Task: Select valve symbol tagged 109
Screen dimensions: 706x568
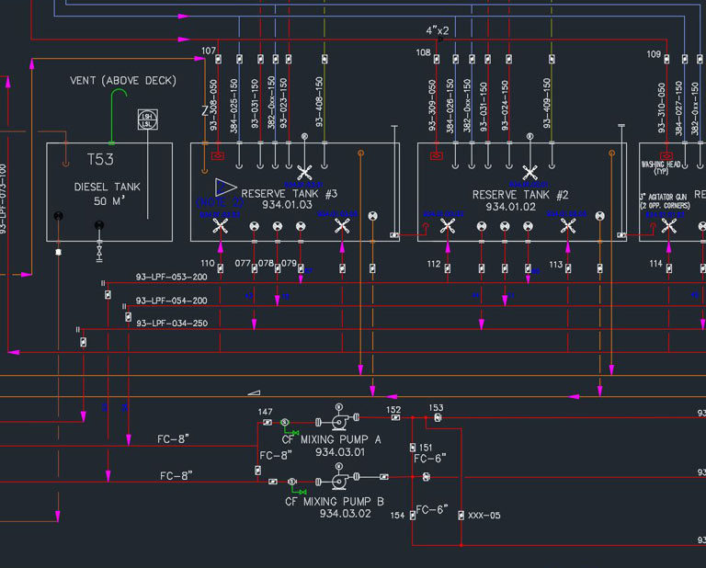Action: [666, 59]
